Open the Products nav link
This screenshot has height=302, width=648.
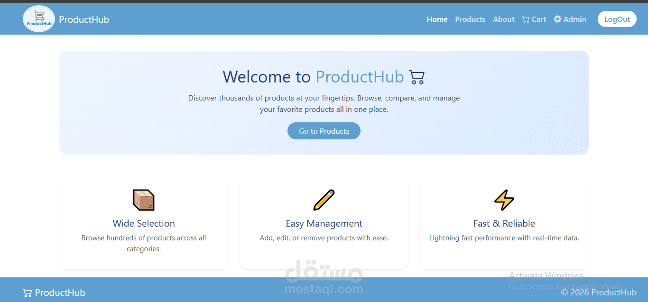click(470, 19)
